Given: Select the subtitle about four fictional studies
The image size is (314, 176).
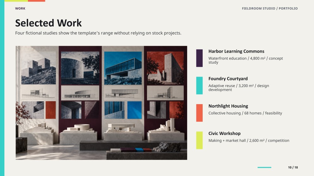Looking at the screenshot, I should click(x=98, y=33).
